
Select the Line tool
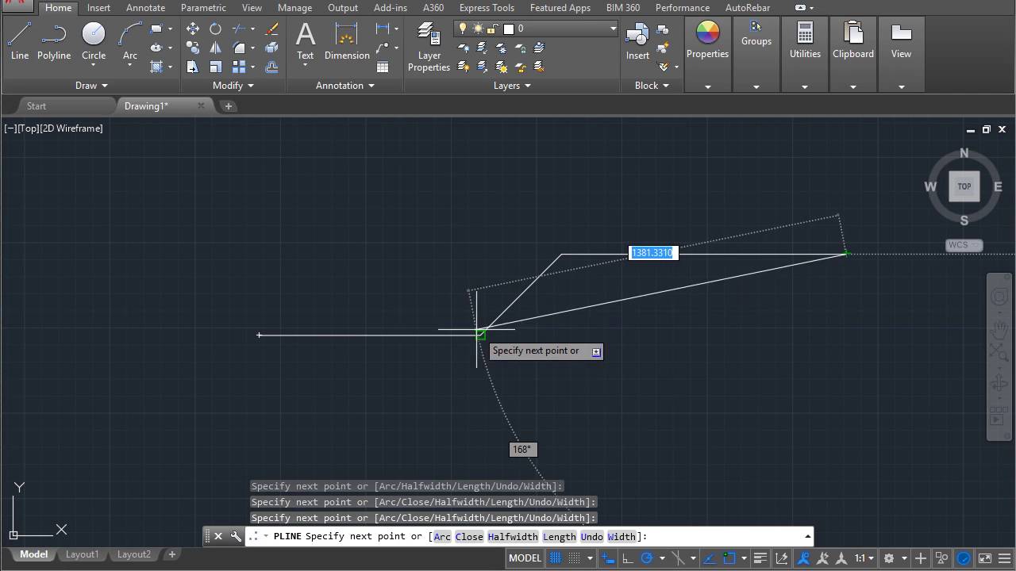20,41
